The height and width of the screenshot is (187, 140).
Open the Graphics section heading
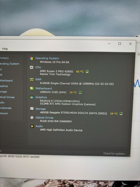(41, 97)
